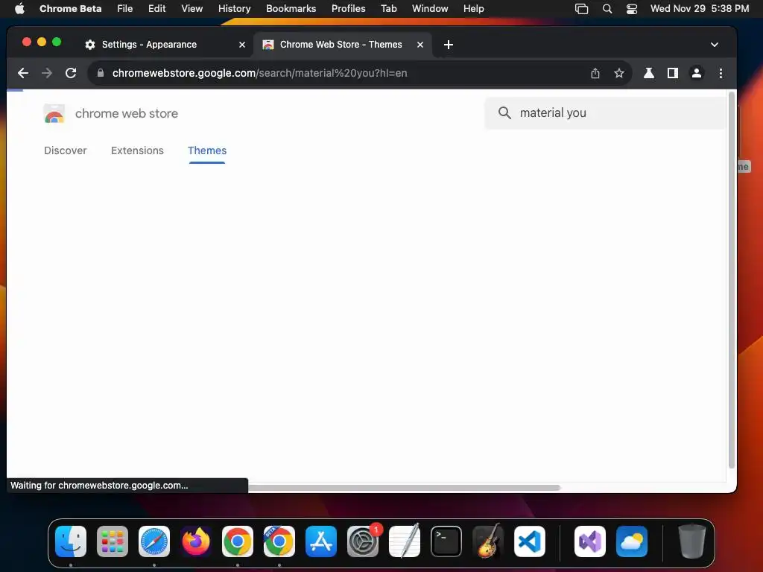The width and height of the screenshot is (763, 572).
Task: Expand the tab search chevron
Action: coord(715,45)
